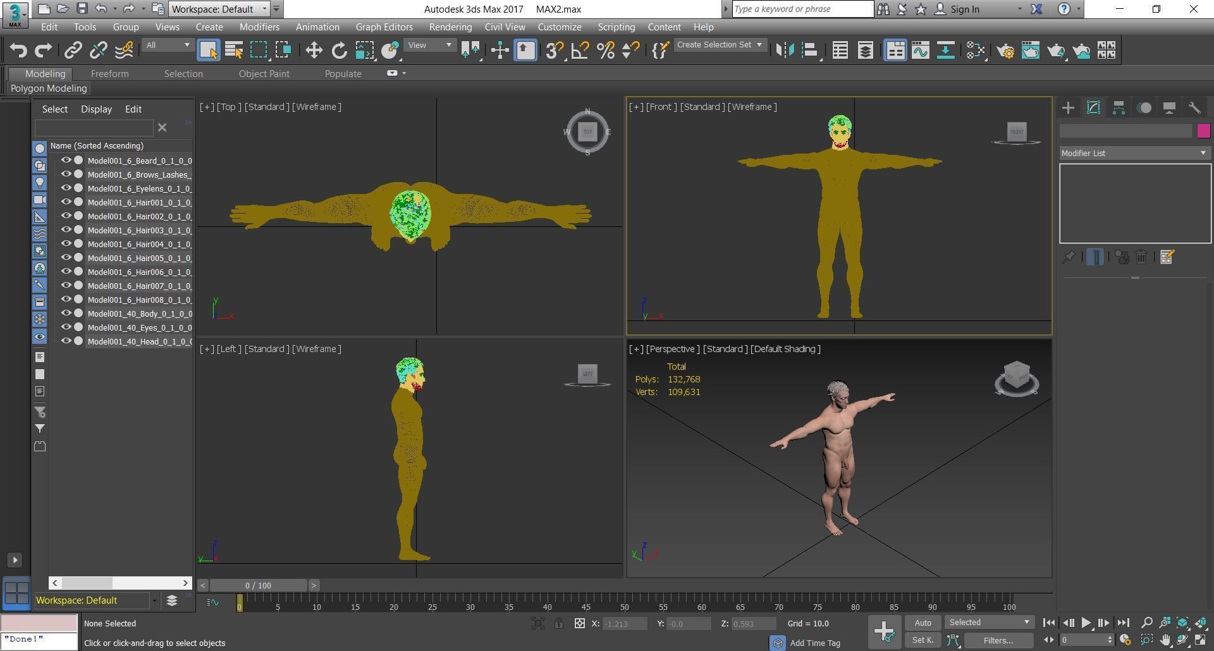Hide Model001_40_Head object via eye icon
1214x651 pixels.
[66, 341]
